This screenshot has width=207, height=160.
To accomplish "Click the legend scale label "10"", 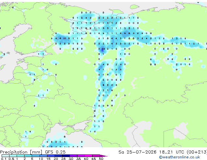I will 41,159.
